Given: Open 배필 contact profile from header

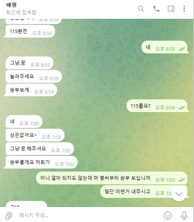Looking at the screenshot, I should coord(11,5).
